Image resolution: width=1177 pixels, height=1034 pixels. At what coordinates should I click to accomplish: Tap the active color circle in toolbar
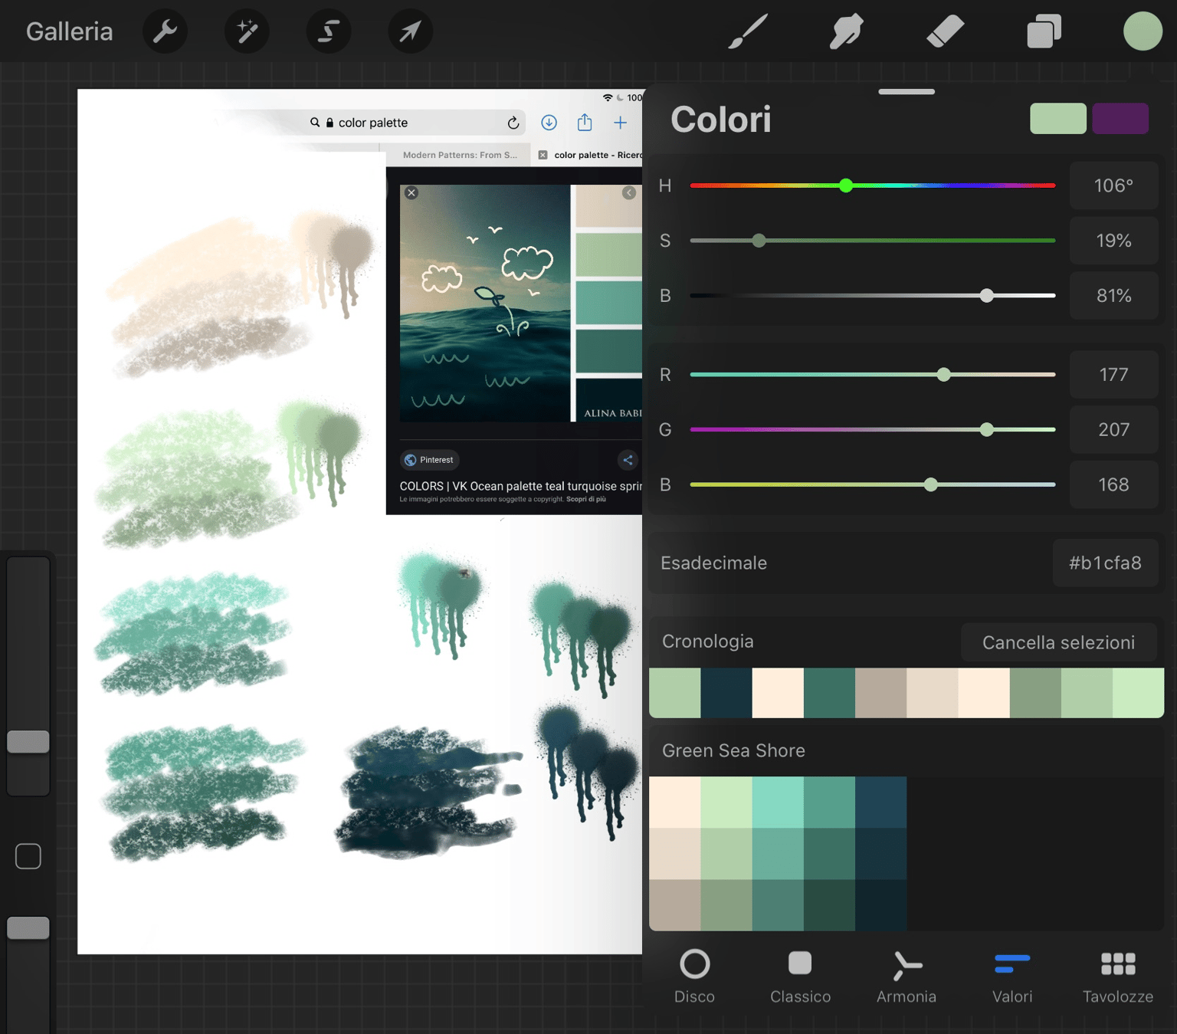[x=1143, y=31]
